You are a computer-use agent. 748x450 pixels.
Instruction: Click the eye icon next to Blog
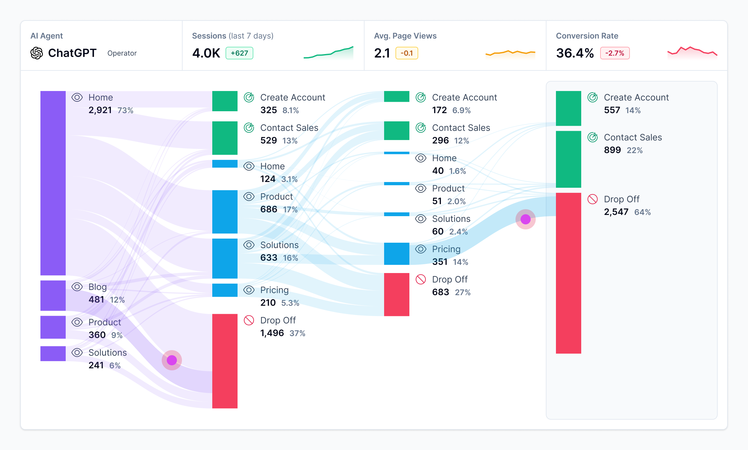coord(77,287)
